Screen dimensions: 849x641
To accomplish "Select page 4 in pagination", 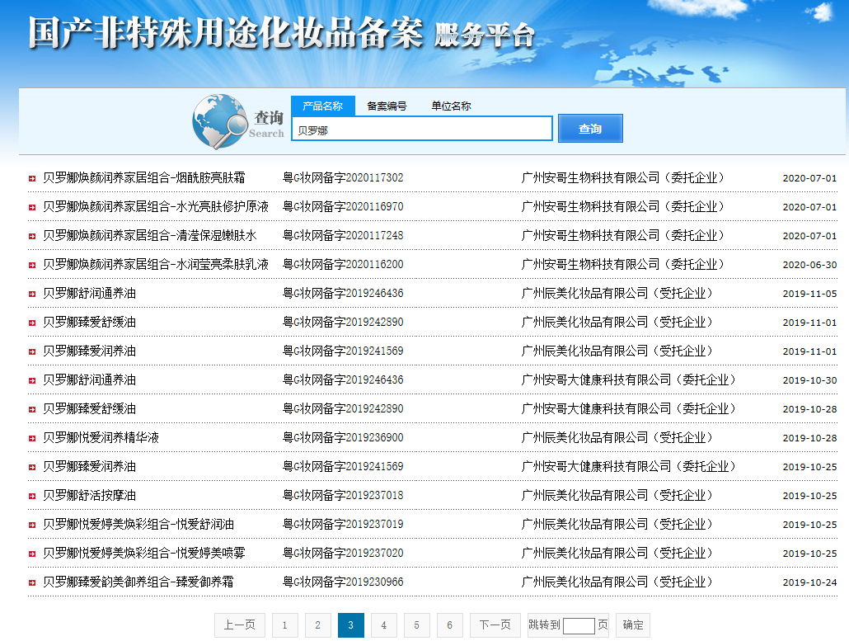I will (x=383, y=625).
